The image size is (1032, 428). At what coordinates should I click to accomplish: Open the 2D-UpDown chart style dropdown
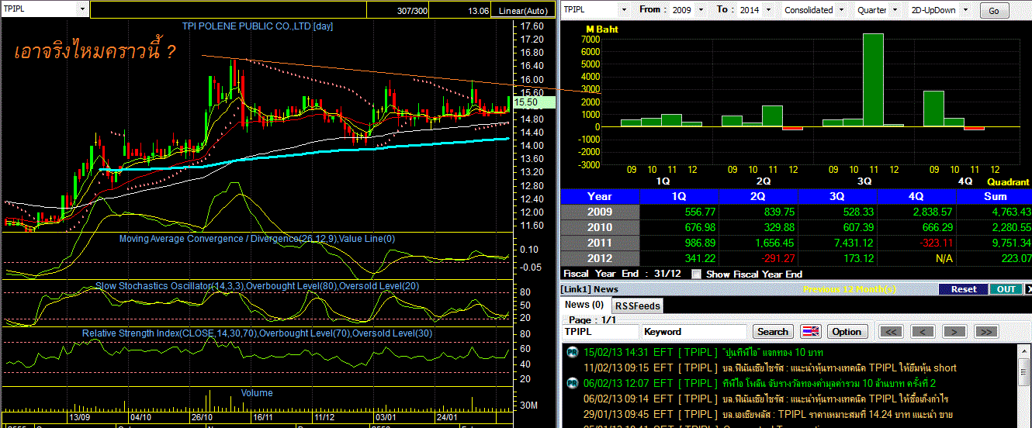point(964,10)
